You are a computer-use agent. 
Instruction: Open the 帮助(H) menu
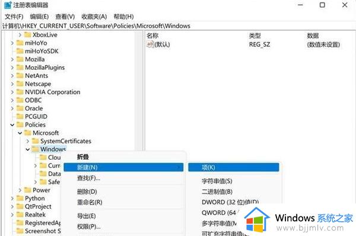click(x=124, y=17)
